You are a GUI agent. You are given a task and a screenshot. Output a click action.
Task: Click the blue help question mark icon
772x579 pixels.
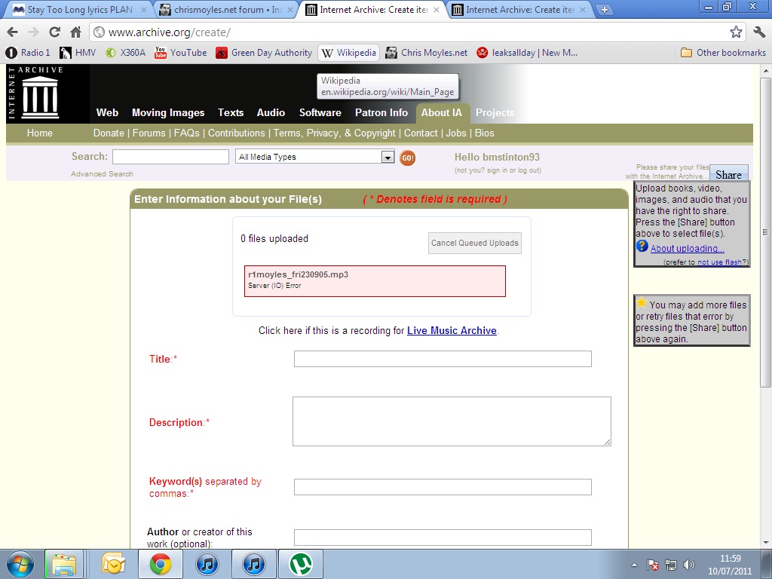[642, 247]
